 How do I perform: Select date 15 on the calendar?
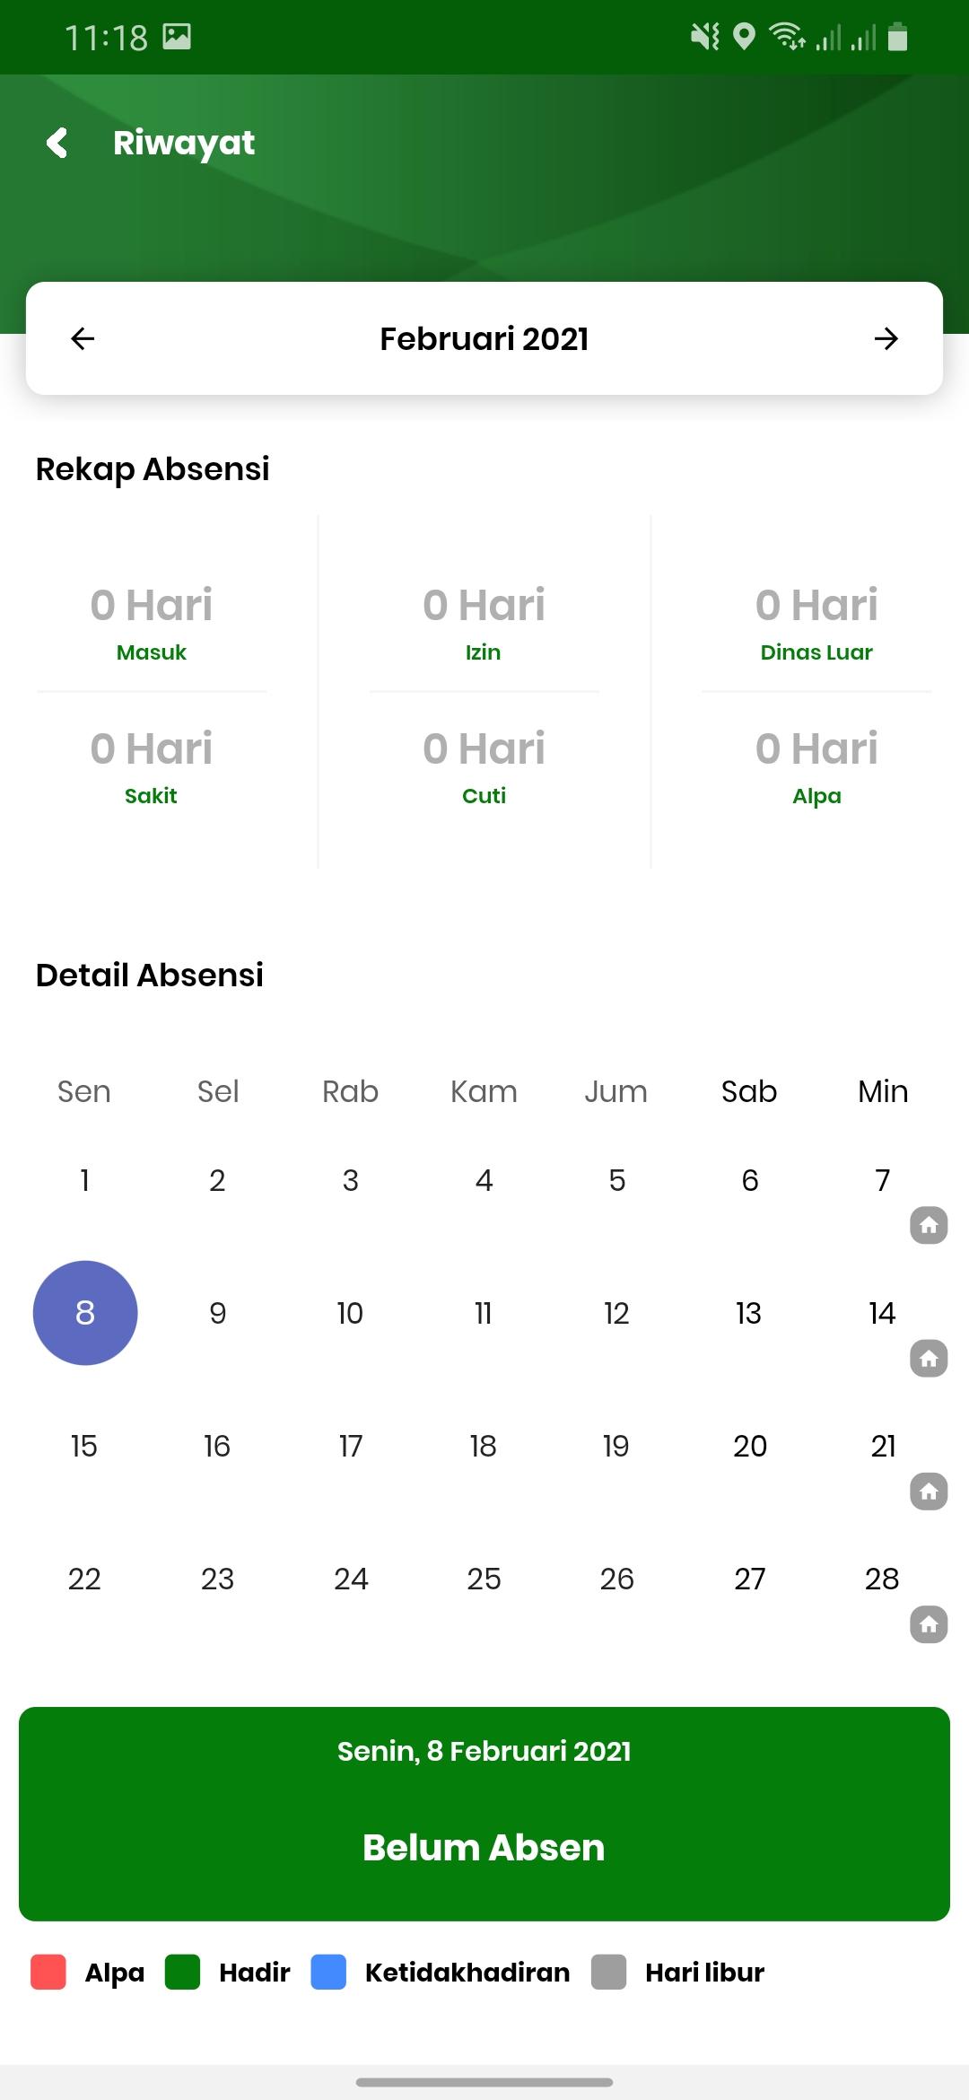[x=84, y=1446]
